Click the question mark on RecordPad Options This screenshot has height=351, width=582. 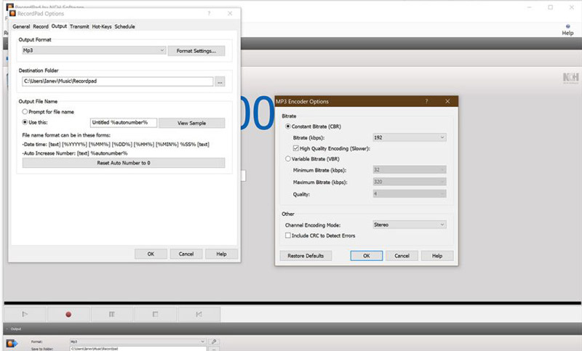[x=209, y=13]
